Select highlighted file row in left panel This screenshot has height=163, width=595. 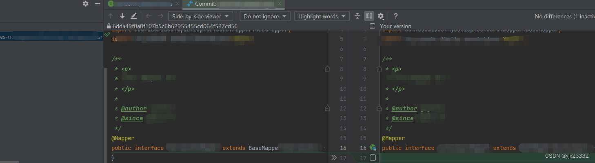[x=52, y=37]
